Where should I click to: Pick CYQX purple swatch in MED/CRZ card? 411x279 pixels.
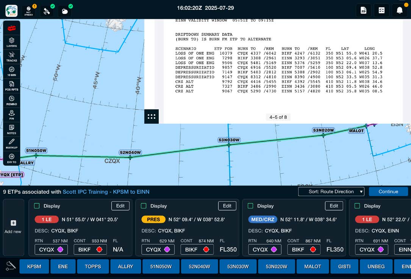(x=274, y=249)
